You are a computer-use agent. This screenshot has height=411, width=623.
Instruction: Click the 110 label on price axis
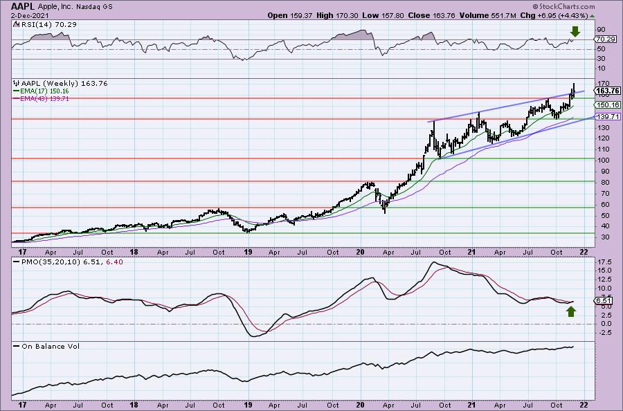602,149
